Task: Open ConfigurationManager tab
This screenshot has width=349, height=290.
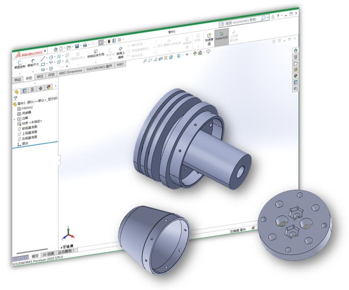Action: pos(32,89)
